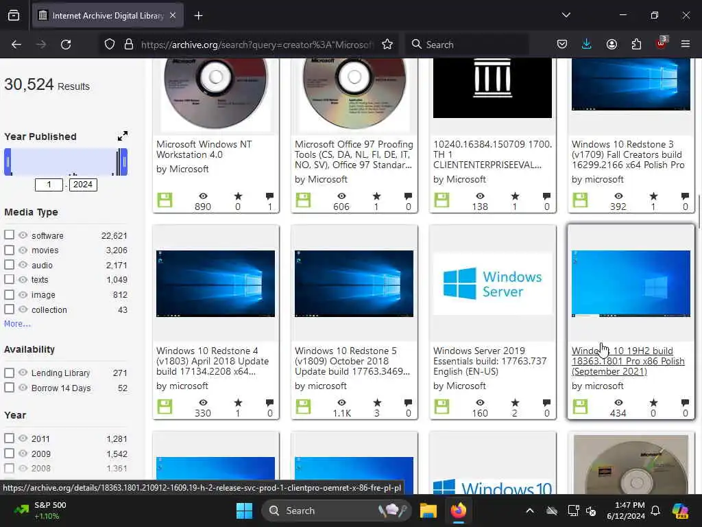
Task: Open the Copilot preview icon in taskbar
Action: coord(681,511)
